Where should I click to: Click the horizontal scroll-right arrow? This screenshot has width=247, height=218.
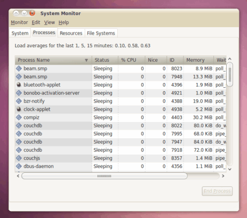pos(223,176)
